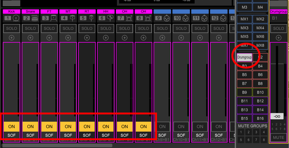289x148 pixels.
Task: Select bus B10
Action: coord(260,92)
